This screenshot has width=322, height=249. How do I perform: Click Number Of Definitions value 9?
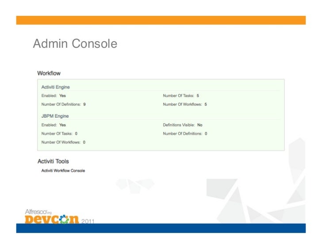pos(84,104)
